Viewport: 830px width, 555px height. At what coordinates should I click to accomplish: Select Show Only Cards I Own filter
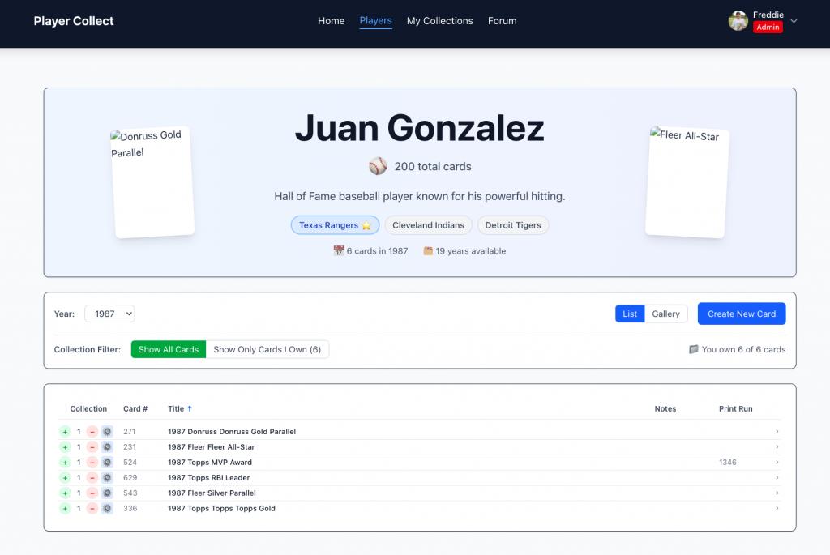(267, 350)
